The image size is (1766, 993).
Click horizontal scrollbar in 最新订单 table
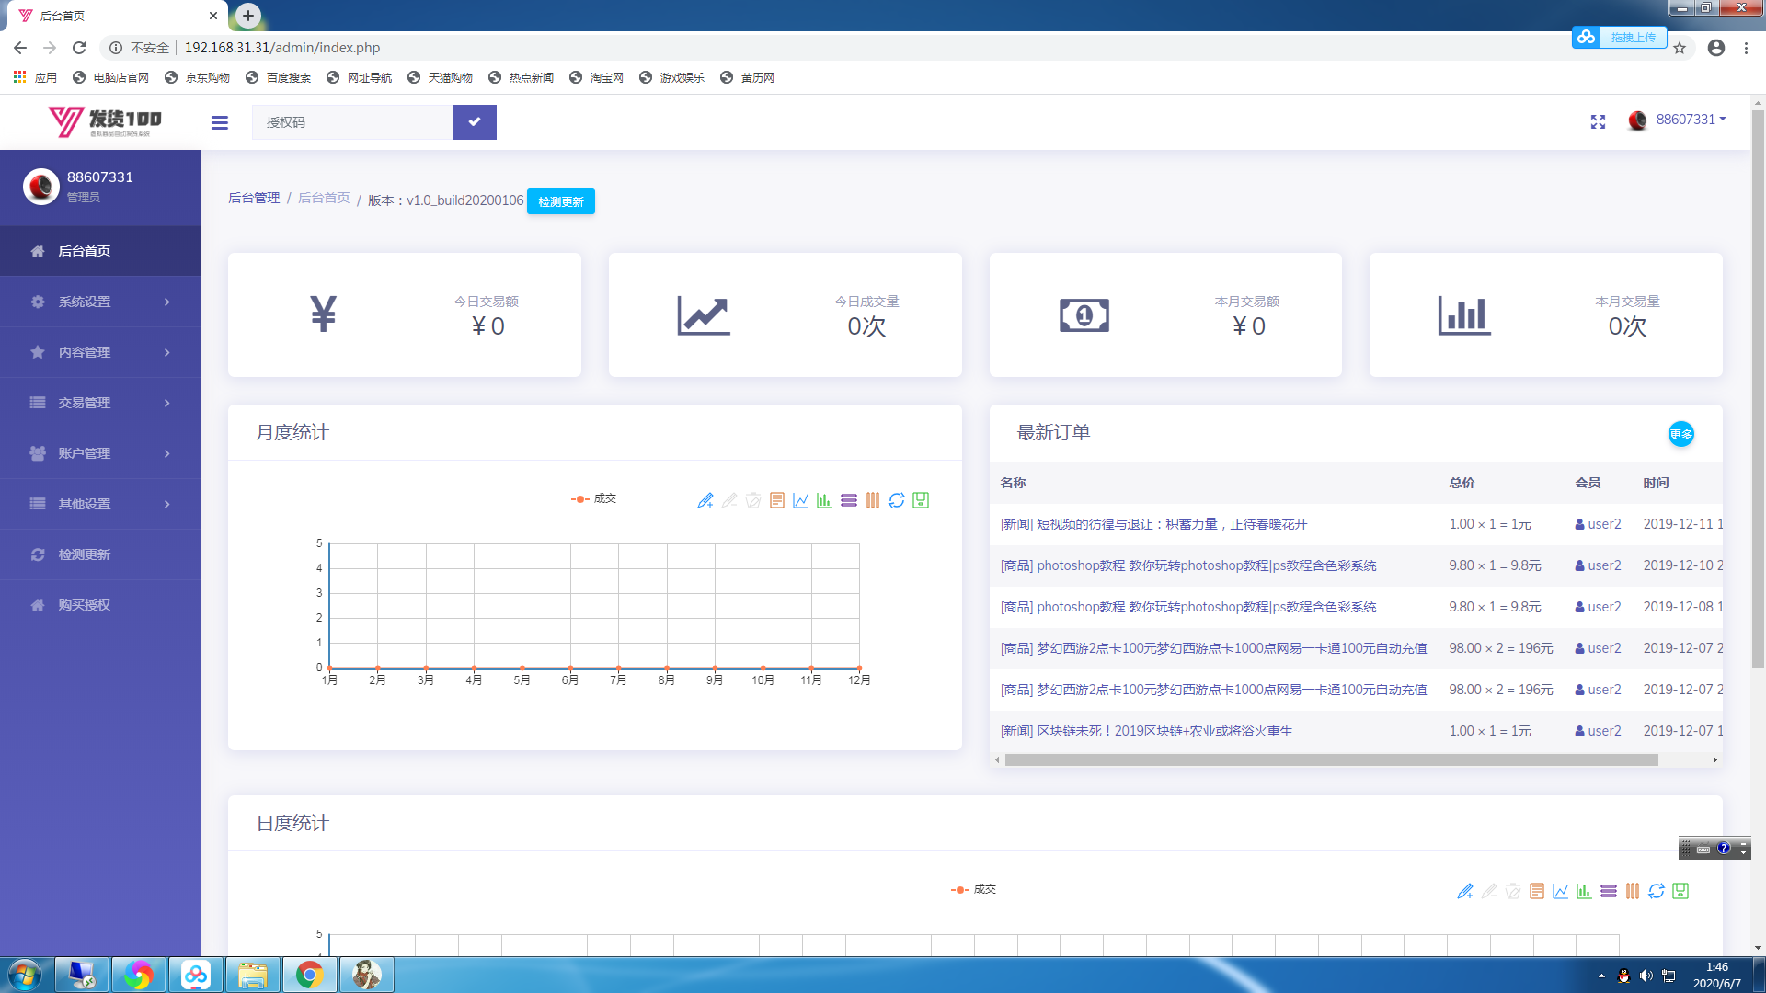pyautogui.click(x=1331, y=760)
